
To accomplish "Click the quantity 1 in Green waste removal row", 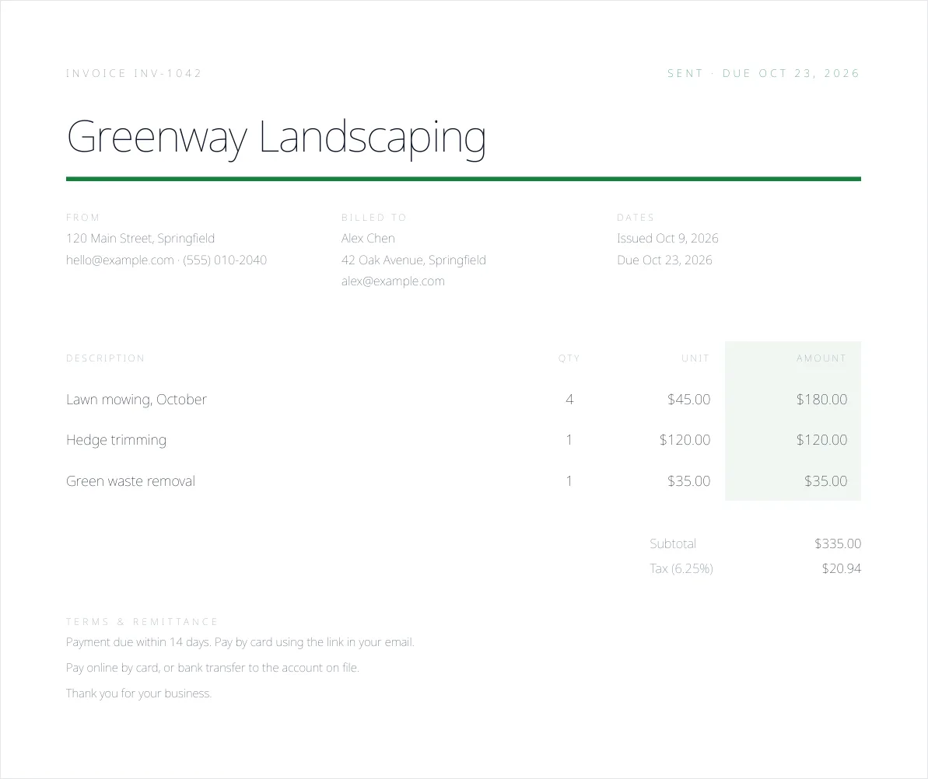I will click(569, 481).
